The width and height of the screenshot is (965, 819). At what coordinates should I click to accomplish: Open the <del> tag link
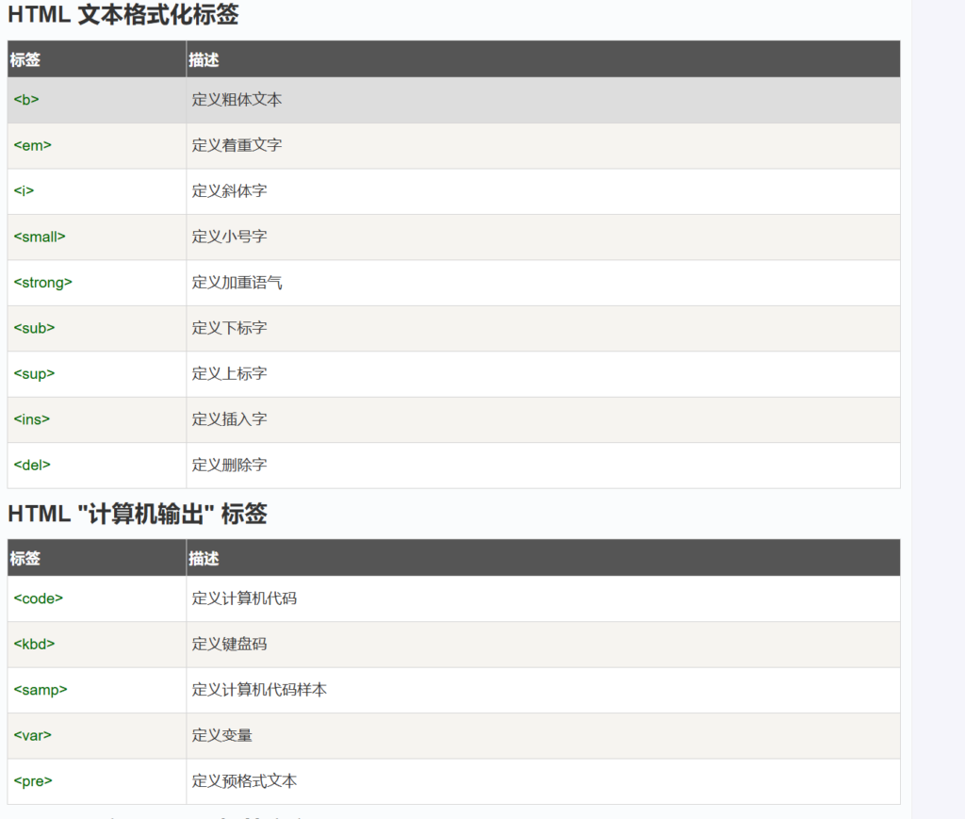click(x=32, y=466)
